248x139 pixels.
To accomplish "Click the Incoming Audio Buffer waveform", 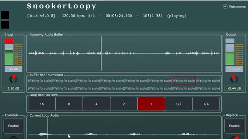I will tap(124, 53).
